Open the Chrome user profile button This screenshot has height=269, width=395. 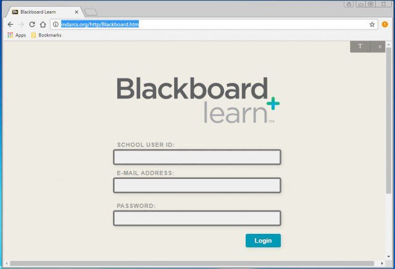pos(349,4)
